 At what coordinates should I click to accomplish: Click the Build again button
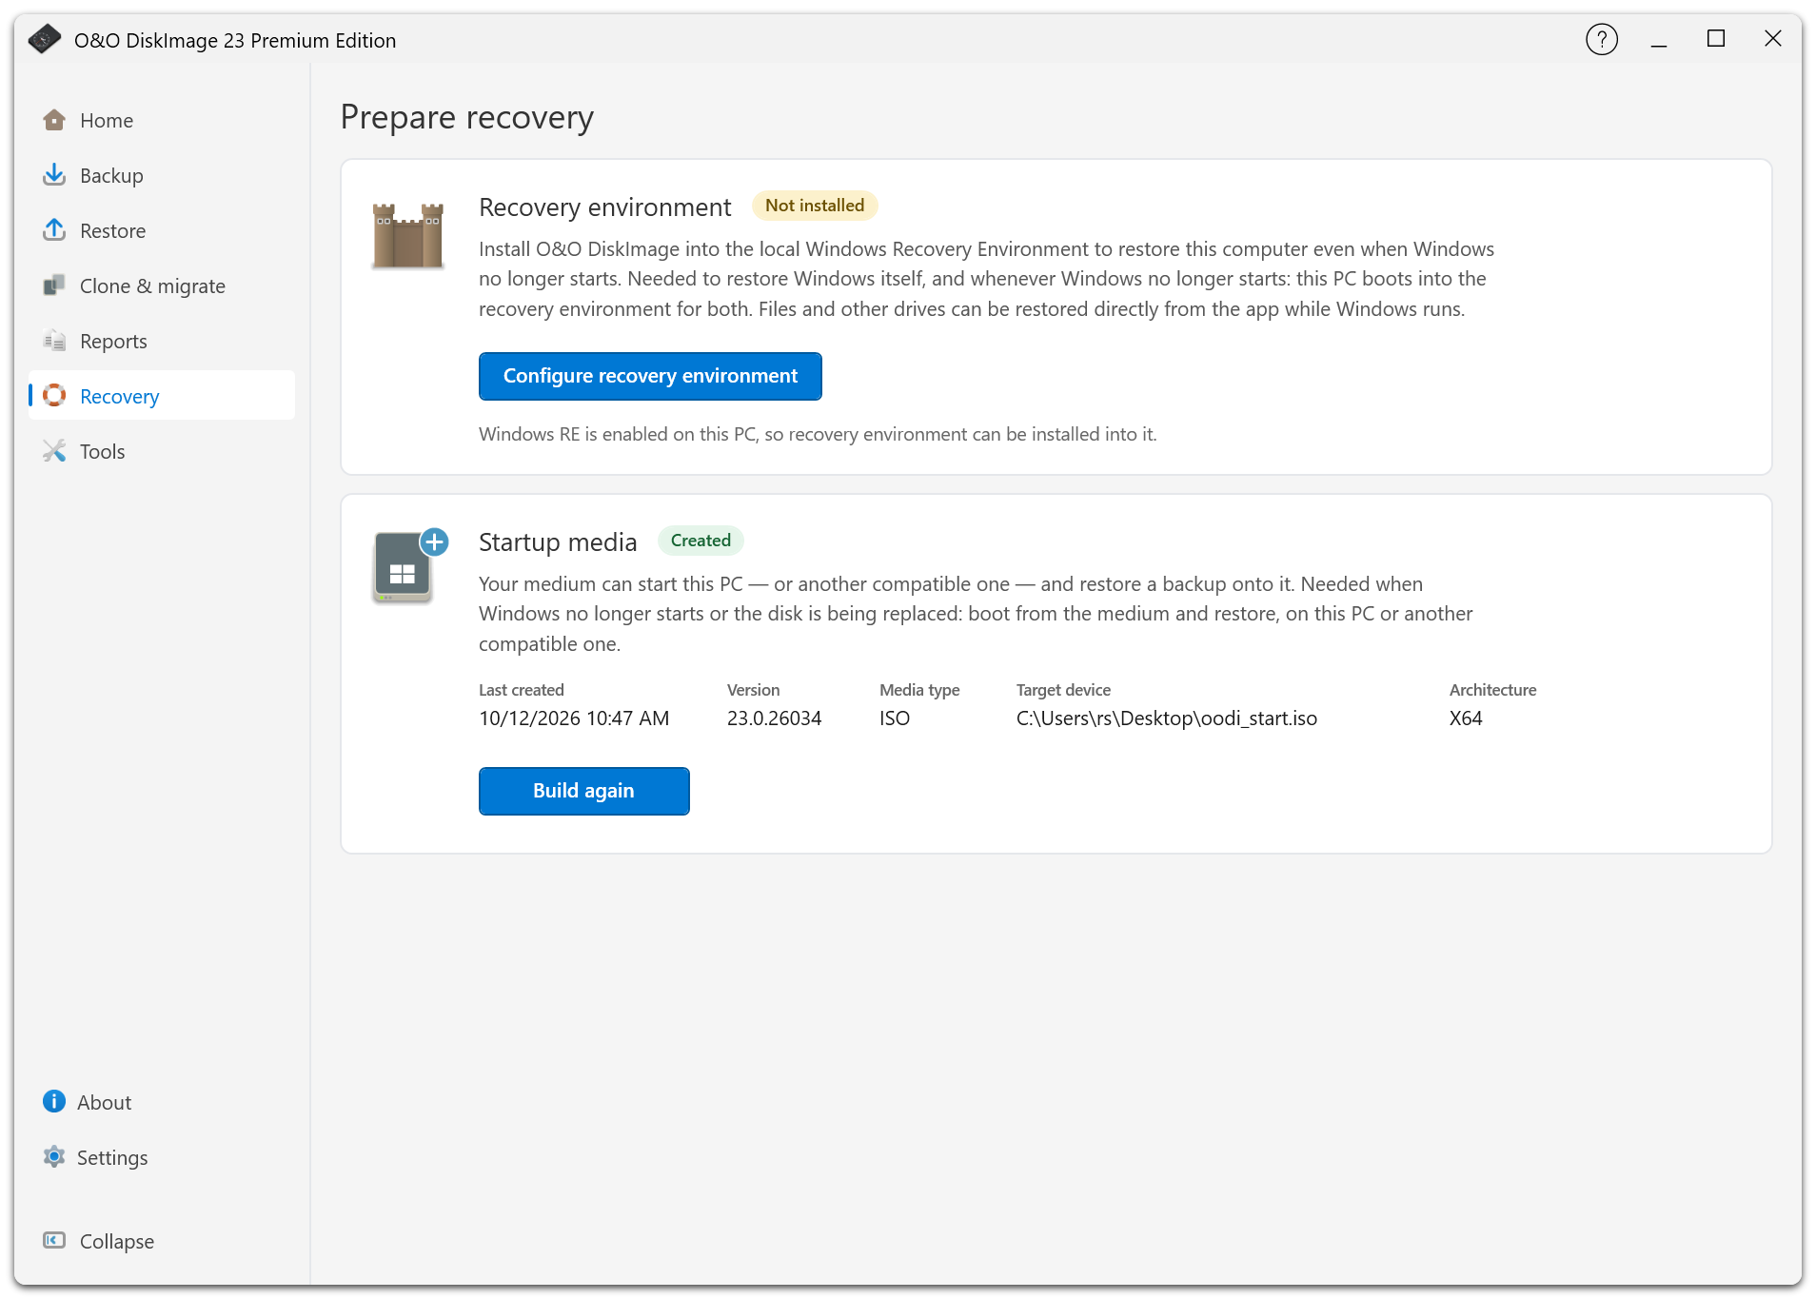click(x=583, y=791)
